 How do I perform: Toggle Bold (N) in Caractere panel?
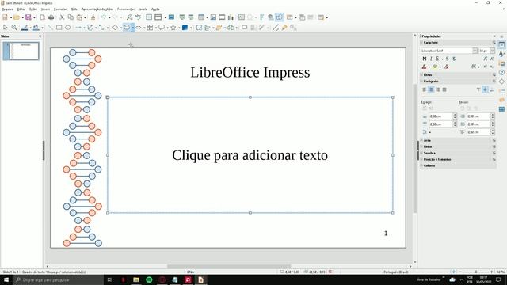pyautogui.click(x=425, y=59)
